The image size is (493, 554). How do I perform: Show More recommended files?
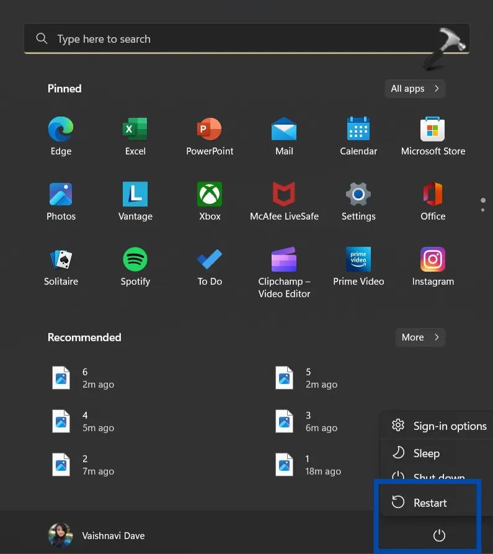[420, 337]
